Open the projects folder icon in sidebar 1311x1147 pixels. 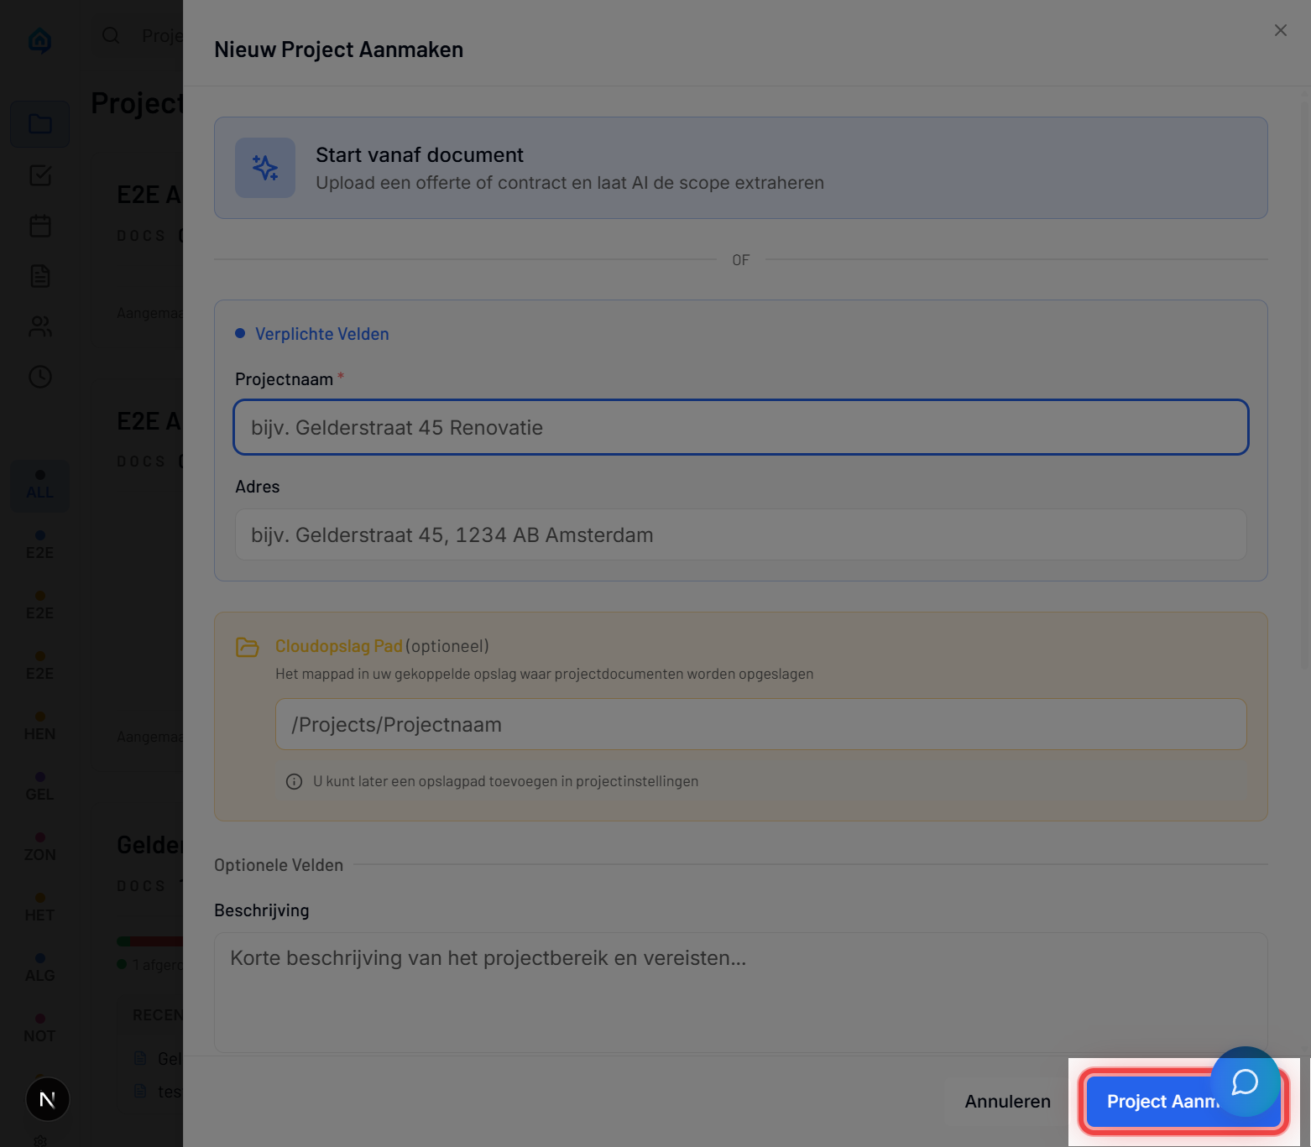pyautogui.click(x=39, y=124)
